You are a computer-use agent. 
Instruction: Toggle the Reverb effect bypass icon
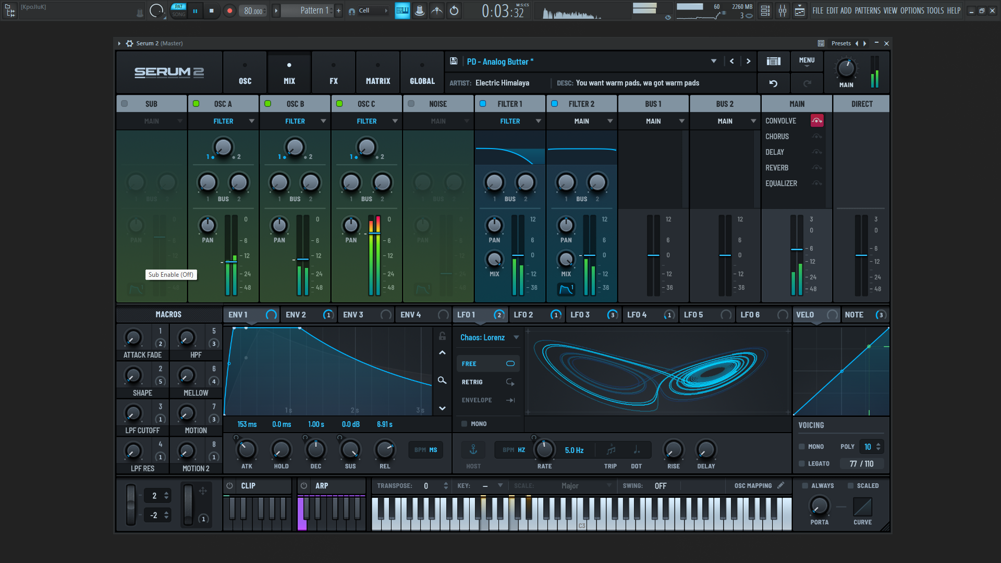coord(817,168)
